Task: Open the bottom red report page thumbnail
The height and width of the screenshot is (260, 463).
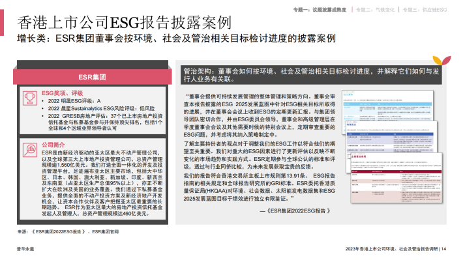Action: click(x=396, y=178)
